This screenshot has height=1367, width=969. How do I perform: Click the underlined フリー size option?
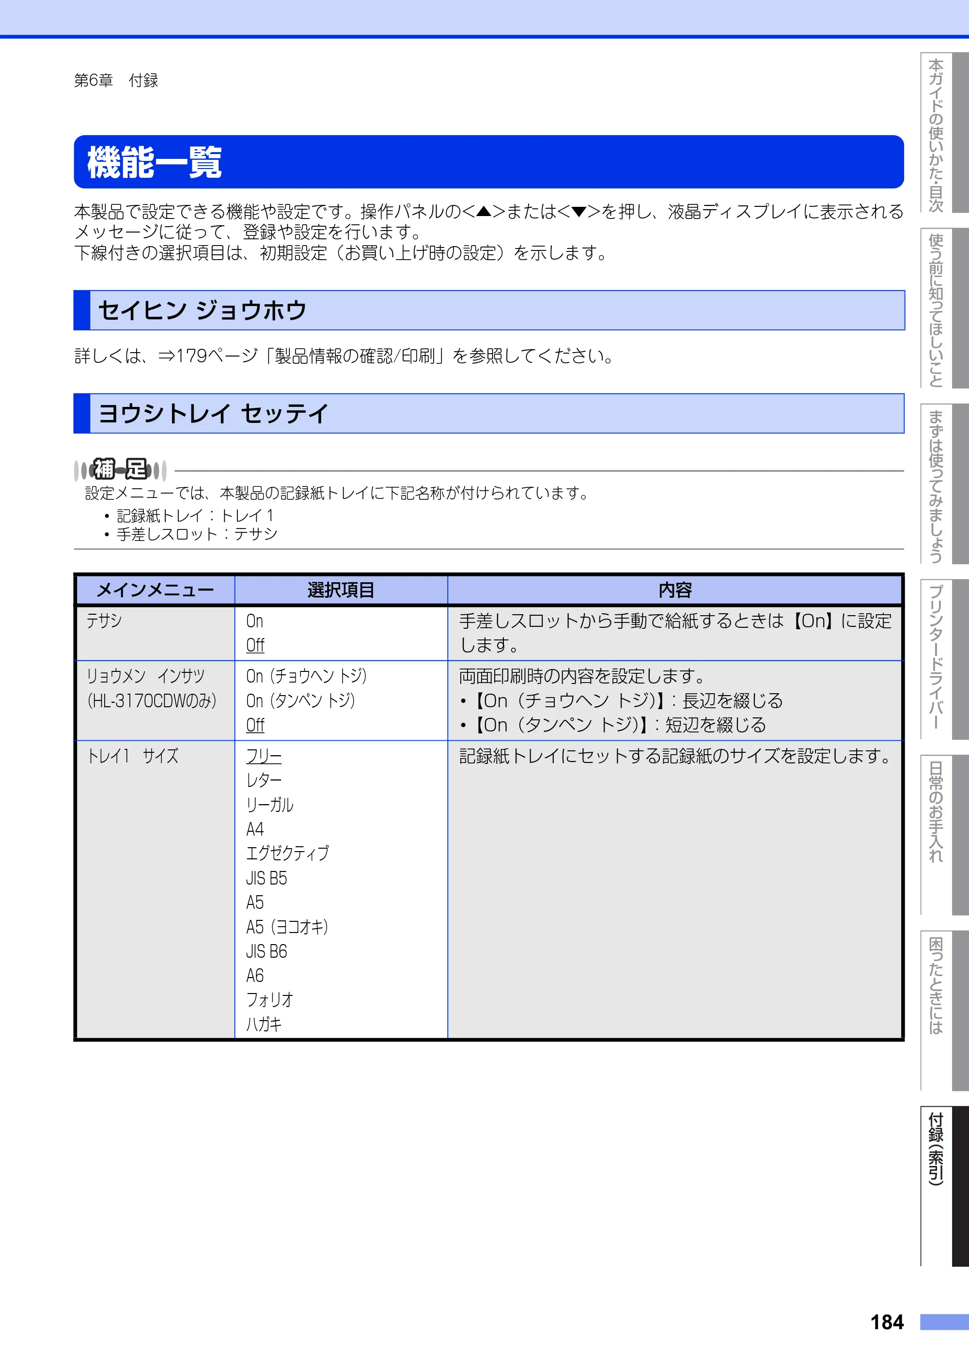(x=264, y=756)
